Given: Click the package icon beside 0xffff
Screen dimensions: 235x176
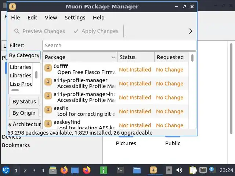Looking at the screenshot, I should (x=48, y=68).
